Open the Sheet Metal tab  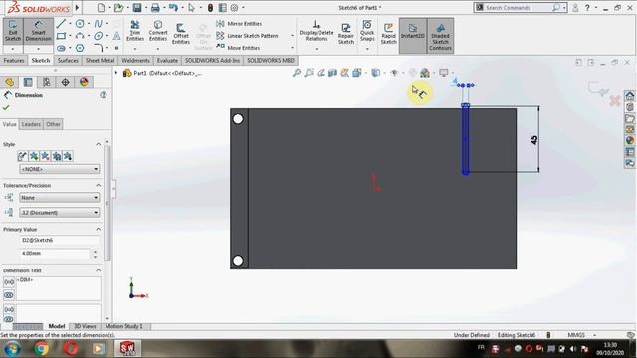[x=100, y=60]
